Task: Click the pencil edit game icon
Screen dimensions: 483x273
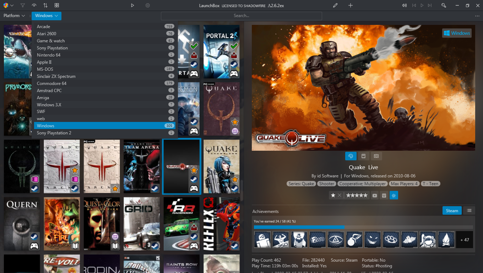Action: [335, 5]
